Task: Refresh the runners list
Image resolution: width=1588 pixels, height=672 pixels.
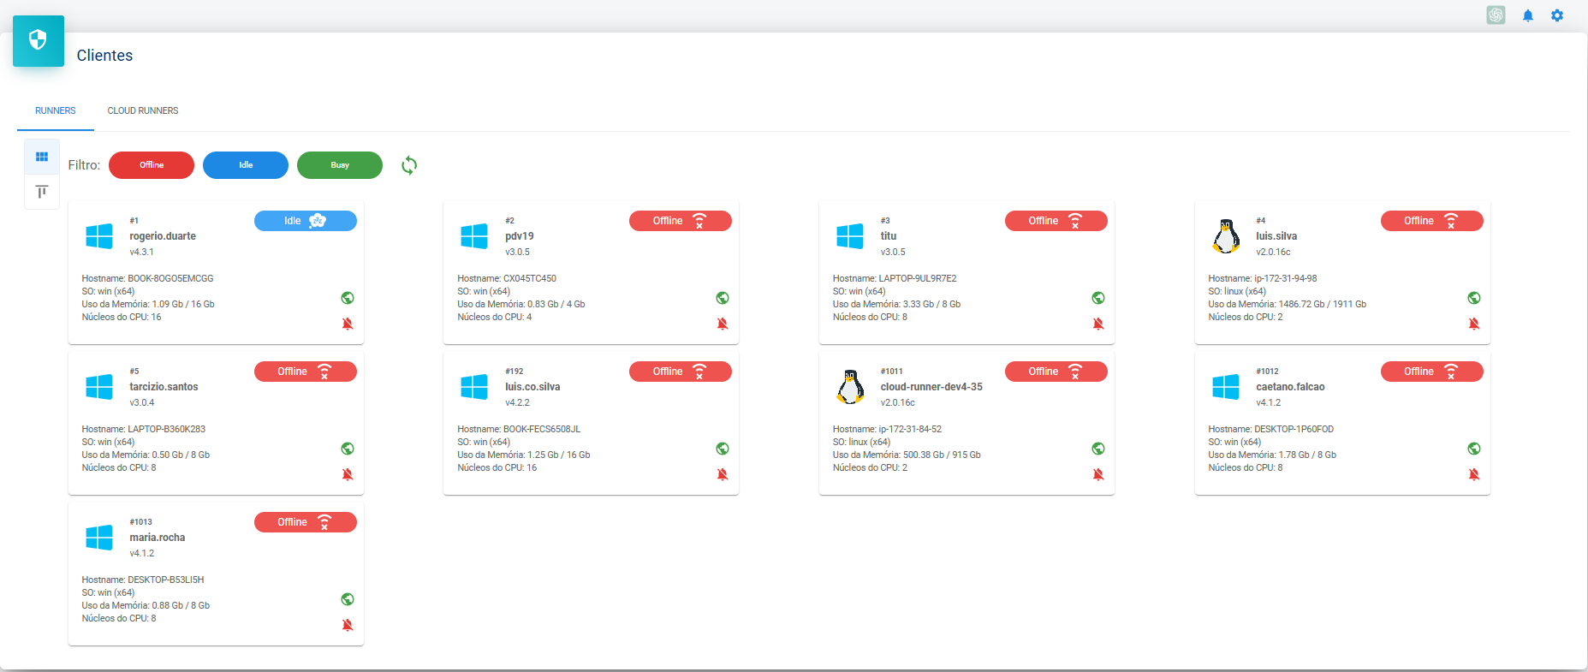Action: (409, 165)
